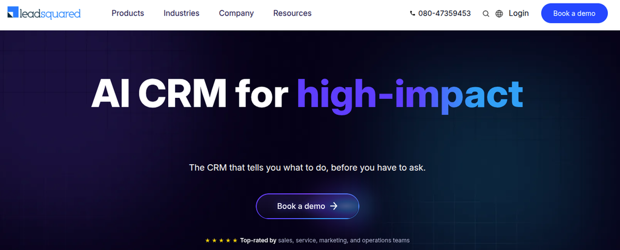Open the Industries menu
The height and width of the screenshot is (250, 620).
tap(182, 13)
